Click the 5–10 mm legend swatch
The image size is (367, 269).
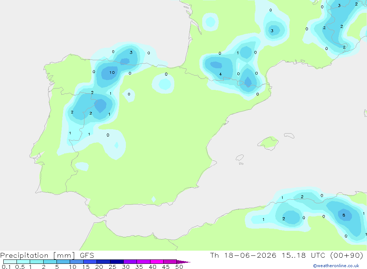pos(63,262)
